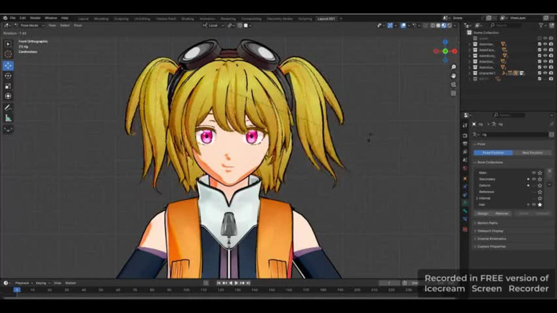Image resolution: width=557 pixels, height=313 pixels.
Task: Expand the Internal bone collection
Action: [477, 198]
